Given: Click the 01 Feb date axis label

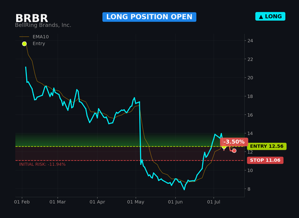Looking at the screenshot, I should pos(22,202).
